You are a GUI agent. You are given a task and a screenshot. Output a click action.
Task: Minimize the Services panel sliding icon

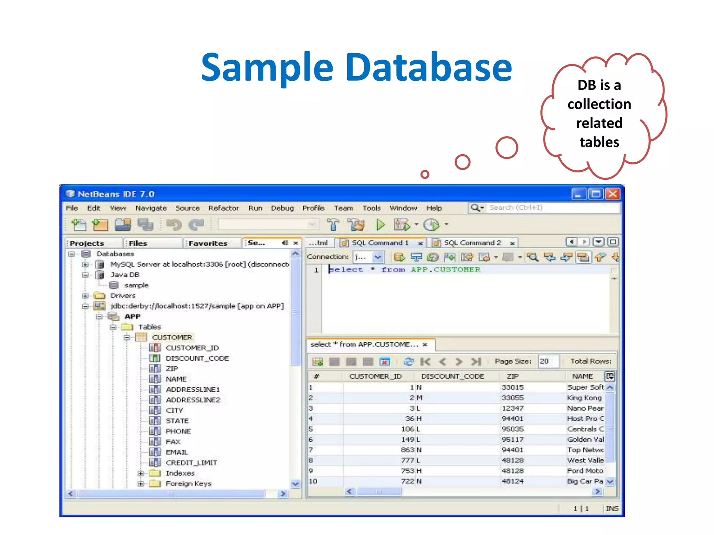285,243
